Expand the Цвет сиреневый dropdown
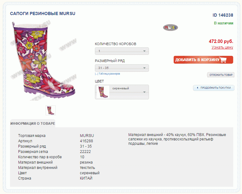The image size is (242, 194). [122, 92]
